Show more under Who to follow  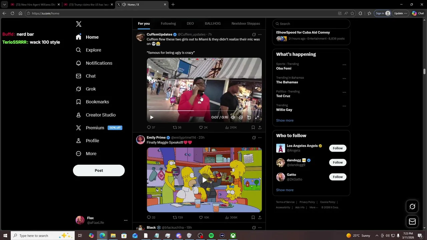(285, 190)
